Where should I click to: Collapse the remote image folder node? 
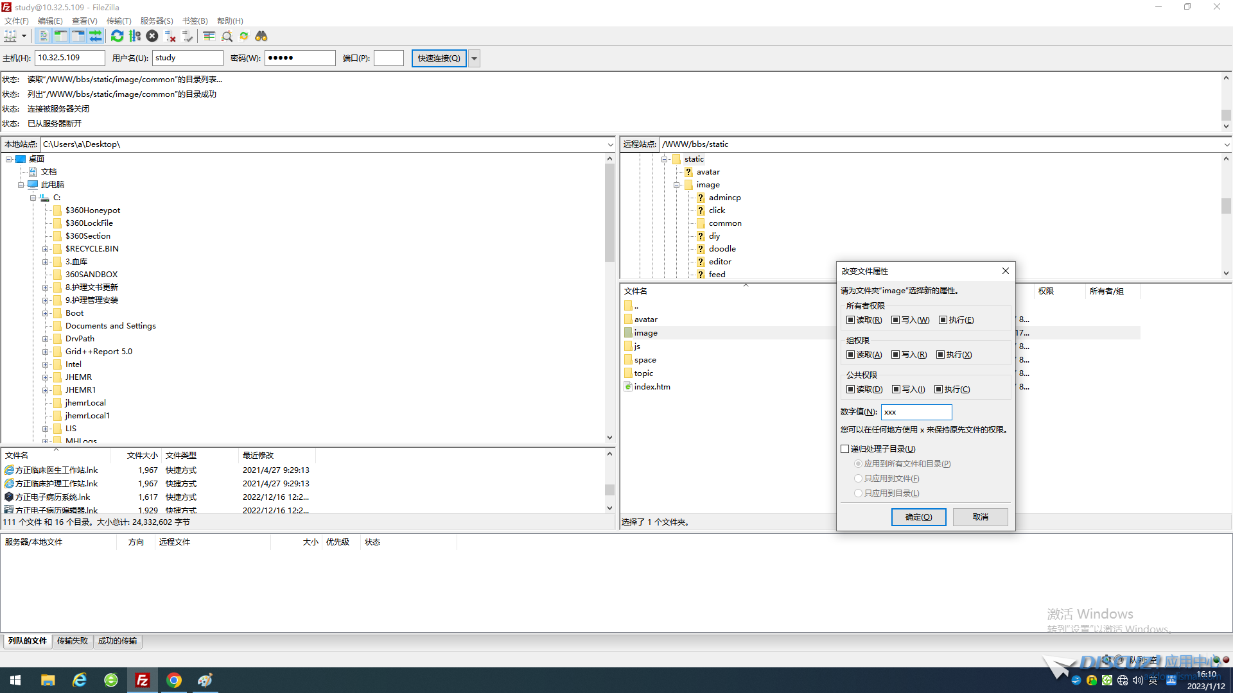pos(676,185)
